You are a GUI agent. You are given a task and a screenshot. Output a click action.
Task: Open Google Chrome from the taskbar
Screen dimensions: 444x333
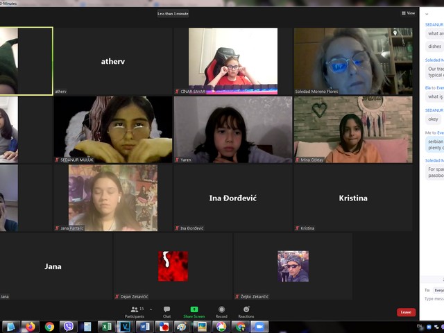(x=49, y=327)
